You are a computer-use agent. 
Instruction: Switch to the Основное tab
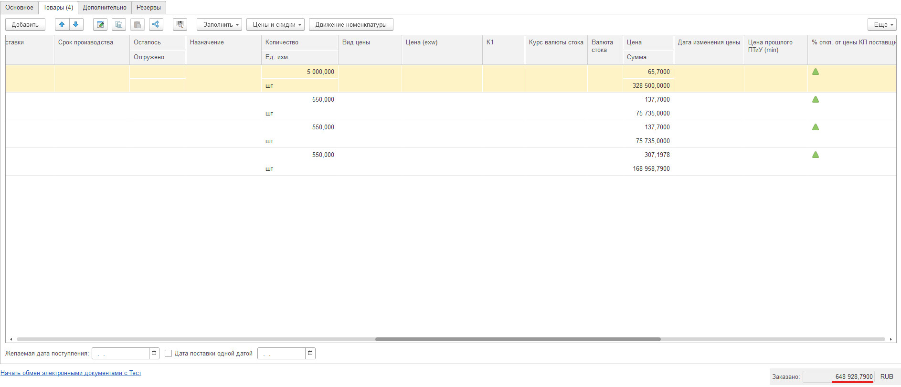[19, 7]
